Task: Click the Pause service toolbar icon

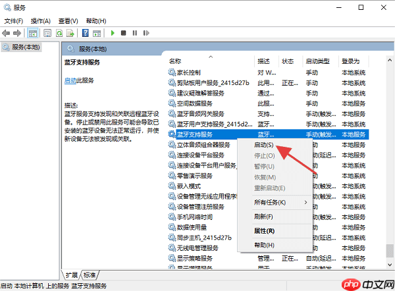Action: coord(135,33)
